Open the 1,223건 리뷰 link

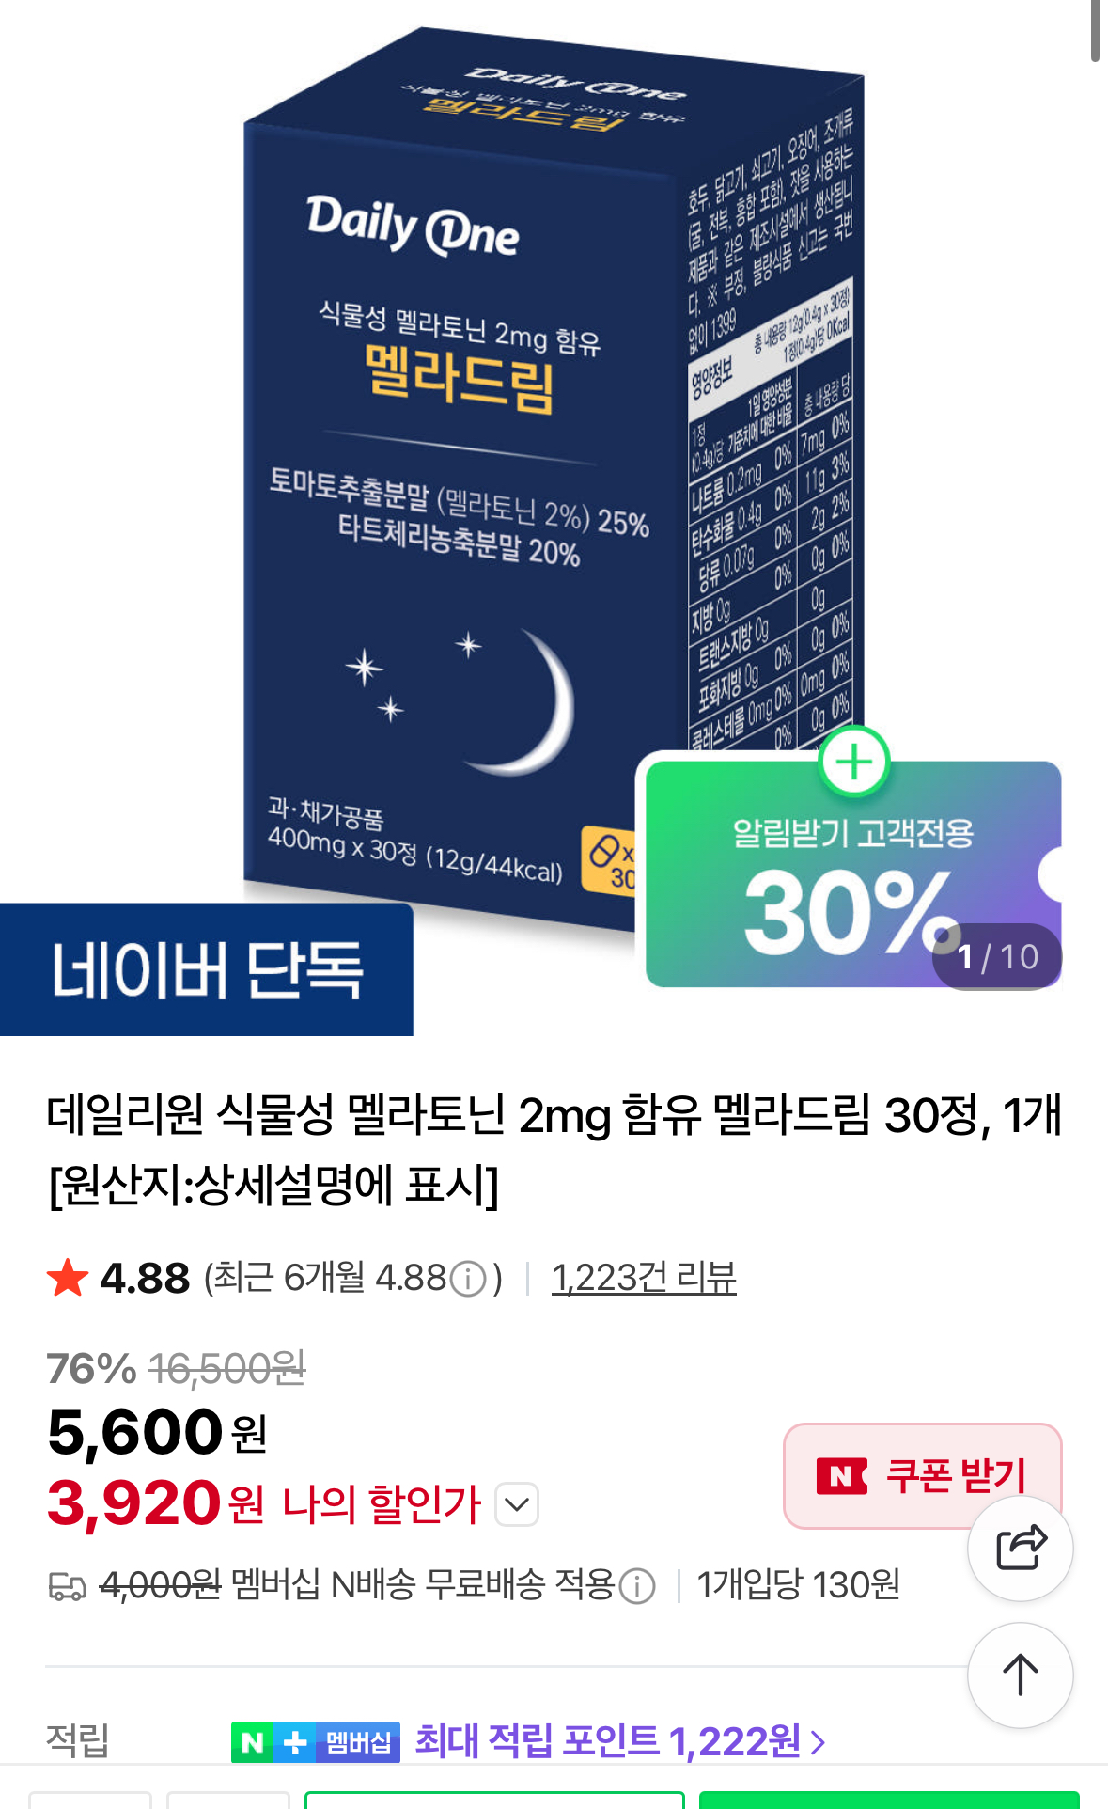tap(644, 1278)
